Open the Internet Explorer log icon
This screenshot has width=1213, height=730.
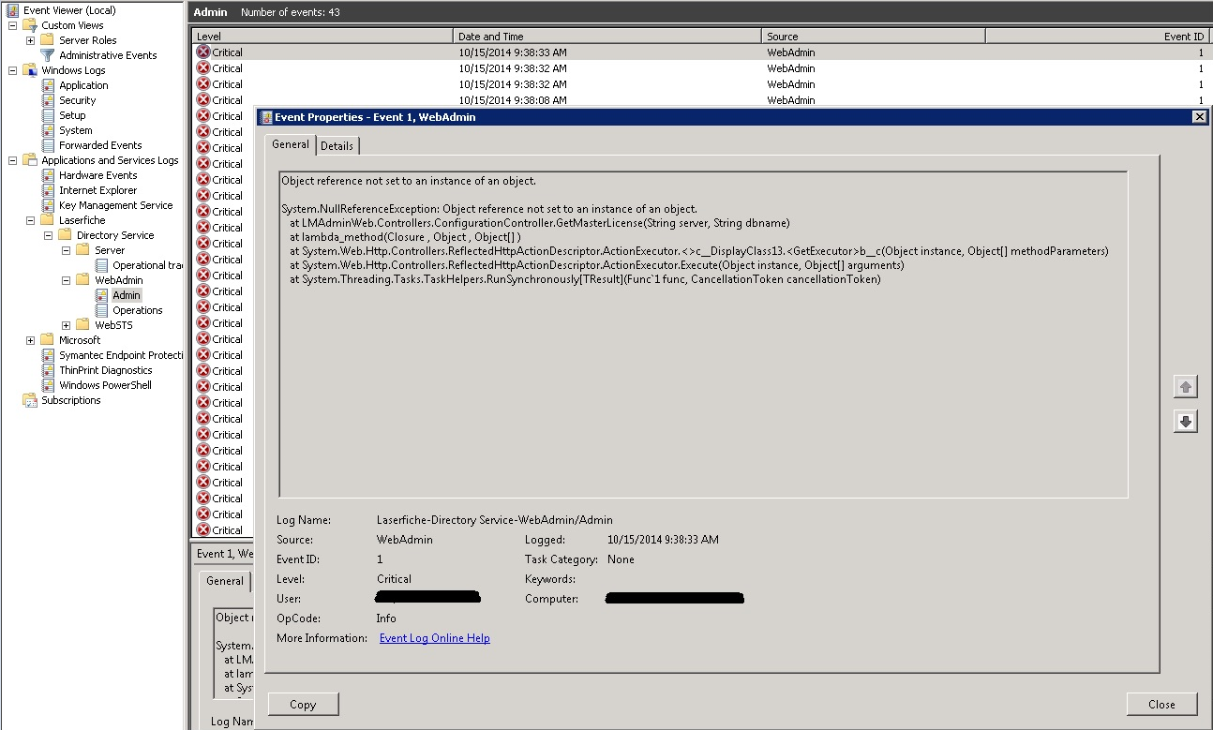pos(48,190)
